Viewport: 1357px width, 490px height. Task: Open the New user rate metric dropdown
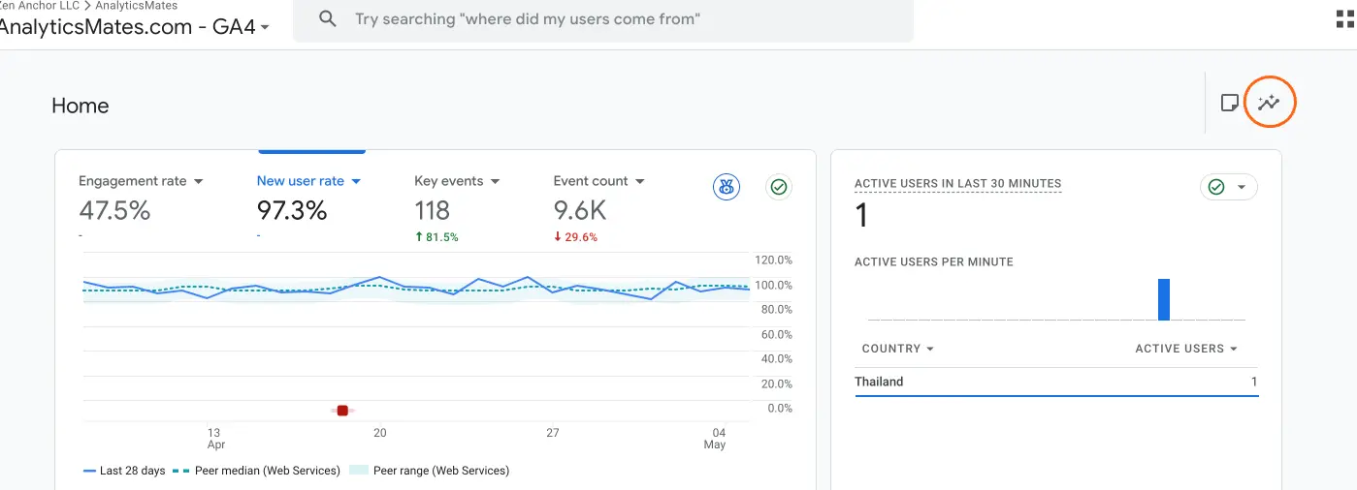[308, 181]
